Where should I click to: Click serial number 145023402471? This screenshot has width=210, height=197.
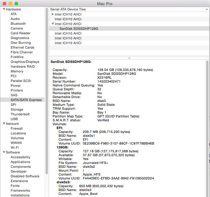109,81
